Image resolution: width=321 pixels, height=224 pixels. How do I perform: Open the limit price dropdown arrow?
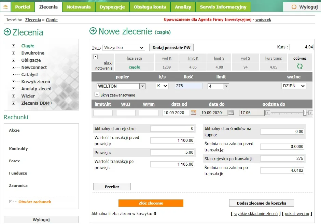coord(226,86)
